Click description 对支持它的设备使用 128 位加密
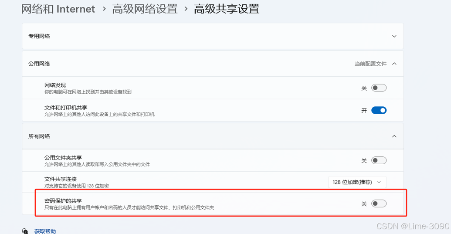This screenshot has width=451, height=234. point(77,186)
